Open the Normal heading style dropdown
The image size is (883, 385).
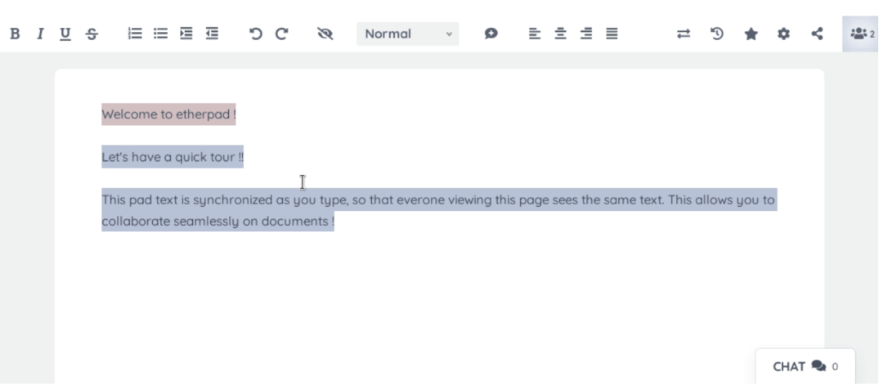408,34
